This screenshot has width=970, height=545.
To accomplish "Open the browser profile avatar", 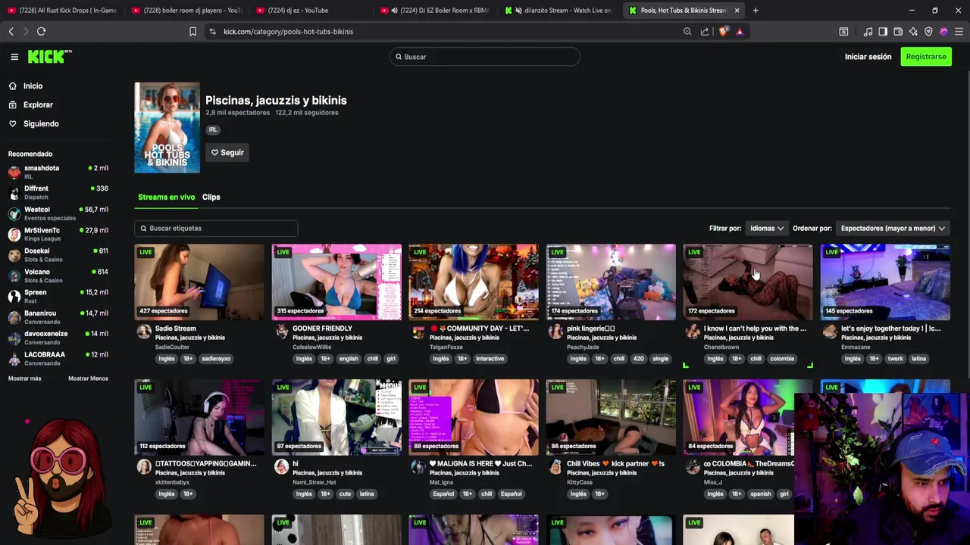I will 943,31.
